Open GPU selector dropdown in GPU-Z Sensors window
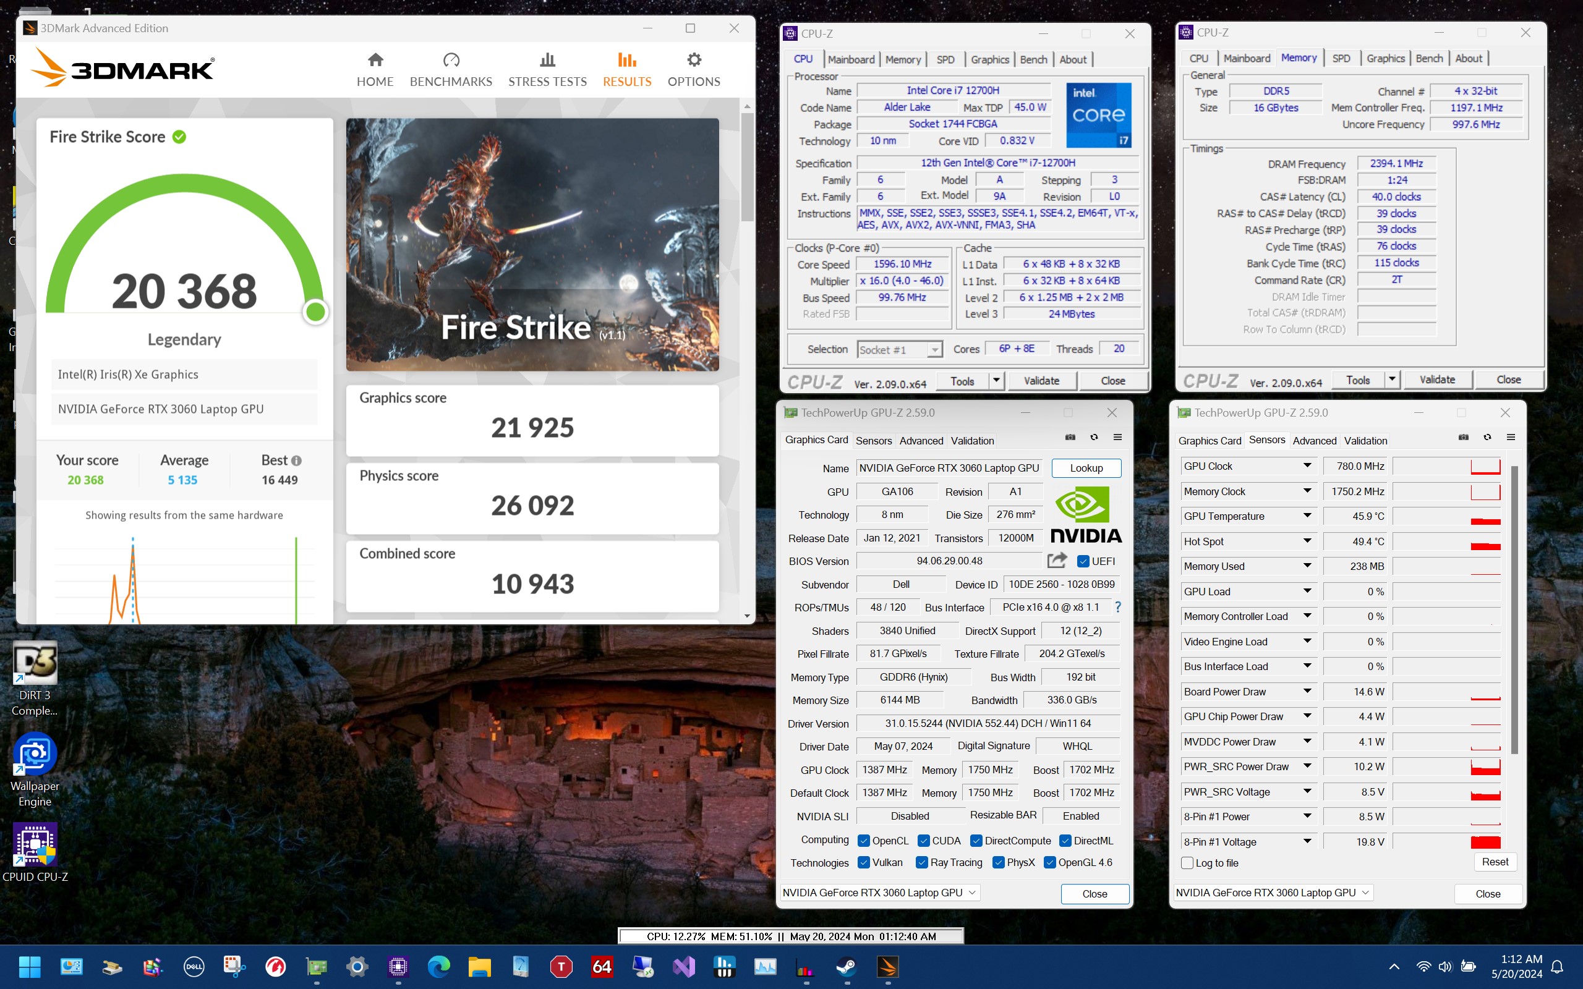This screenshot has height=989, width=1583. tap(1273, 892)
